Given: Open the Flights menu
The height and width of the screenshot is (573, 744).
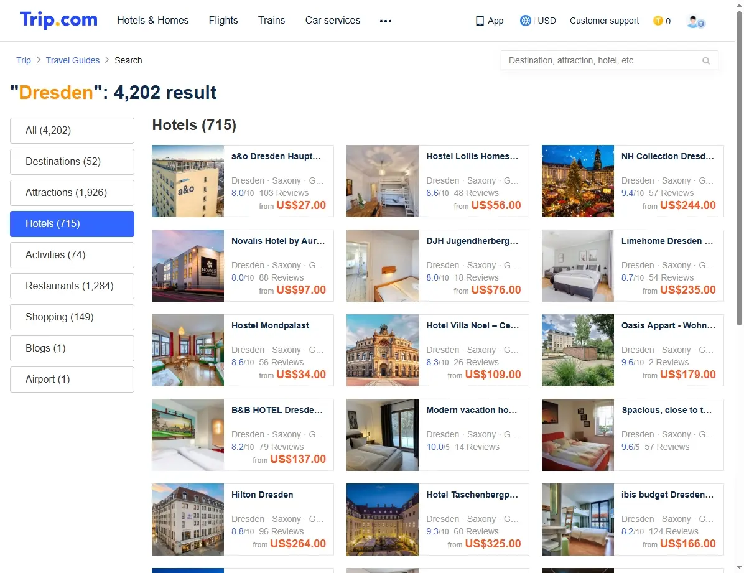Looking at the screenshot, I should click(223, 21).
